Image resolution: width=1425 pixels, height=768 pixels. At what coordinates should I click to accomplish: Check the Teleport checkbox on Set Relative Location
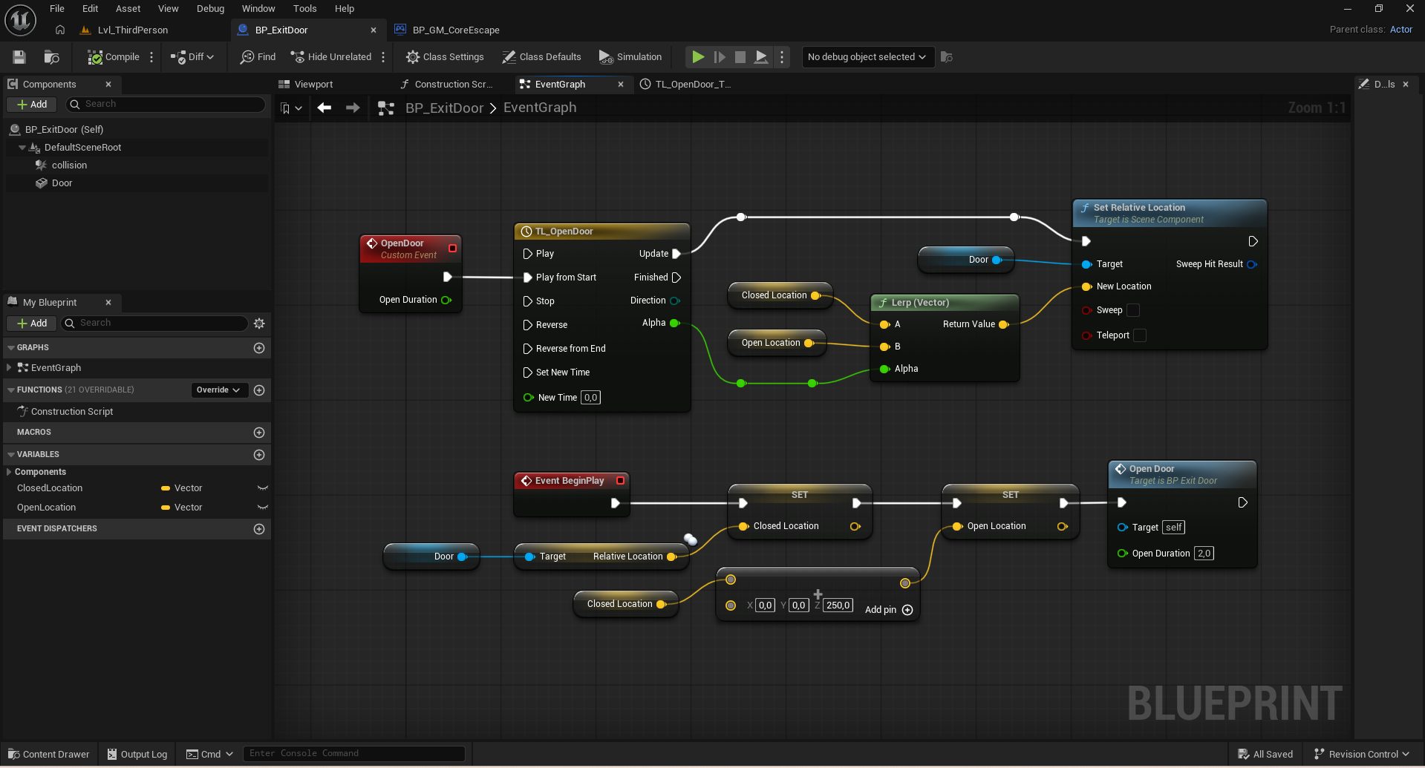(x=1140, y=335)
